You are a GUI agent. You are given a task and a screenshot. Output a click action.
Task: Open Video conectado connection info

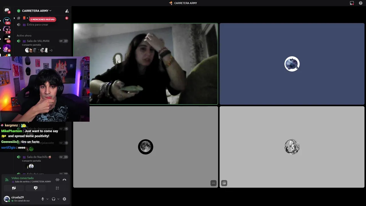click(23, 178)
